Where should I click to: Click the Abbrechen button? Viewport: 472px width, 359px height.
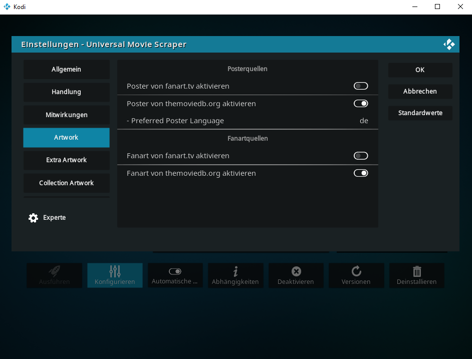click(420, 92)
